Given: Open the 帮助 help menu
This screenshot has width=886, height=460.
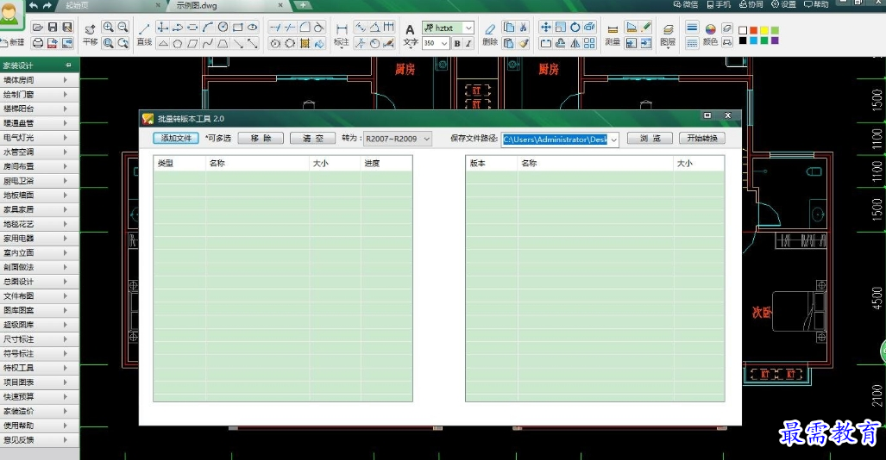Looking at the screenshot, I should (816, 4).
